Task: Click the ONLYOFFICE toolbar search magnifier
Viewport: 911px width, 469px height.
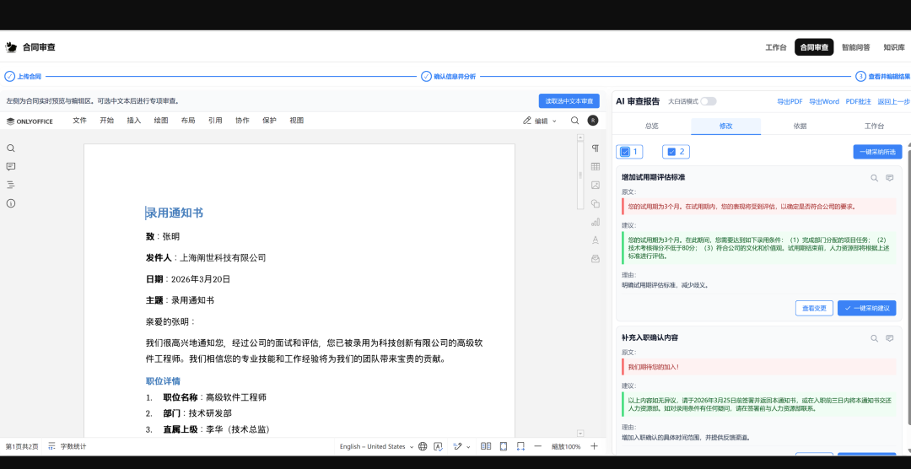Action: 574,121
